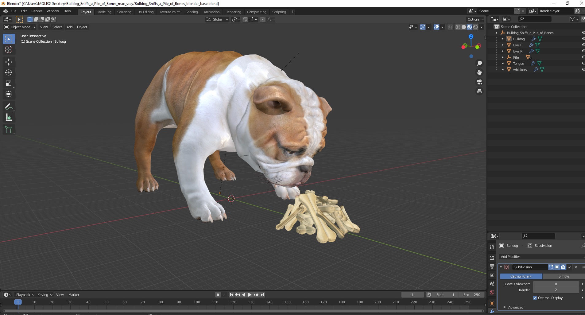The width and height of the screenshot is (585, 315).
Task: Toggle auto keying record button
Action: coord(218,295)
